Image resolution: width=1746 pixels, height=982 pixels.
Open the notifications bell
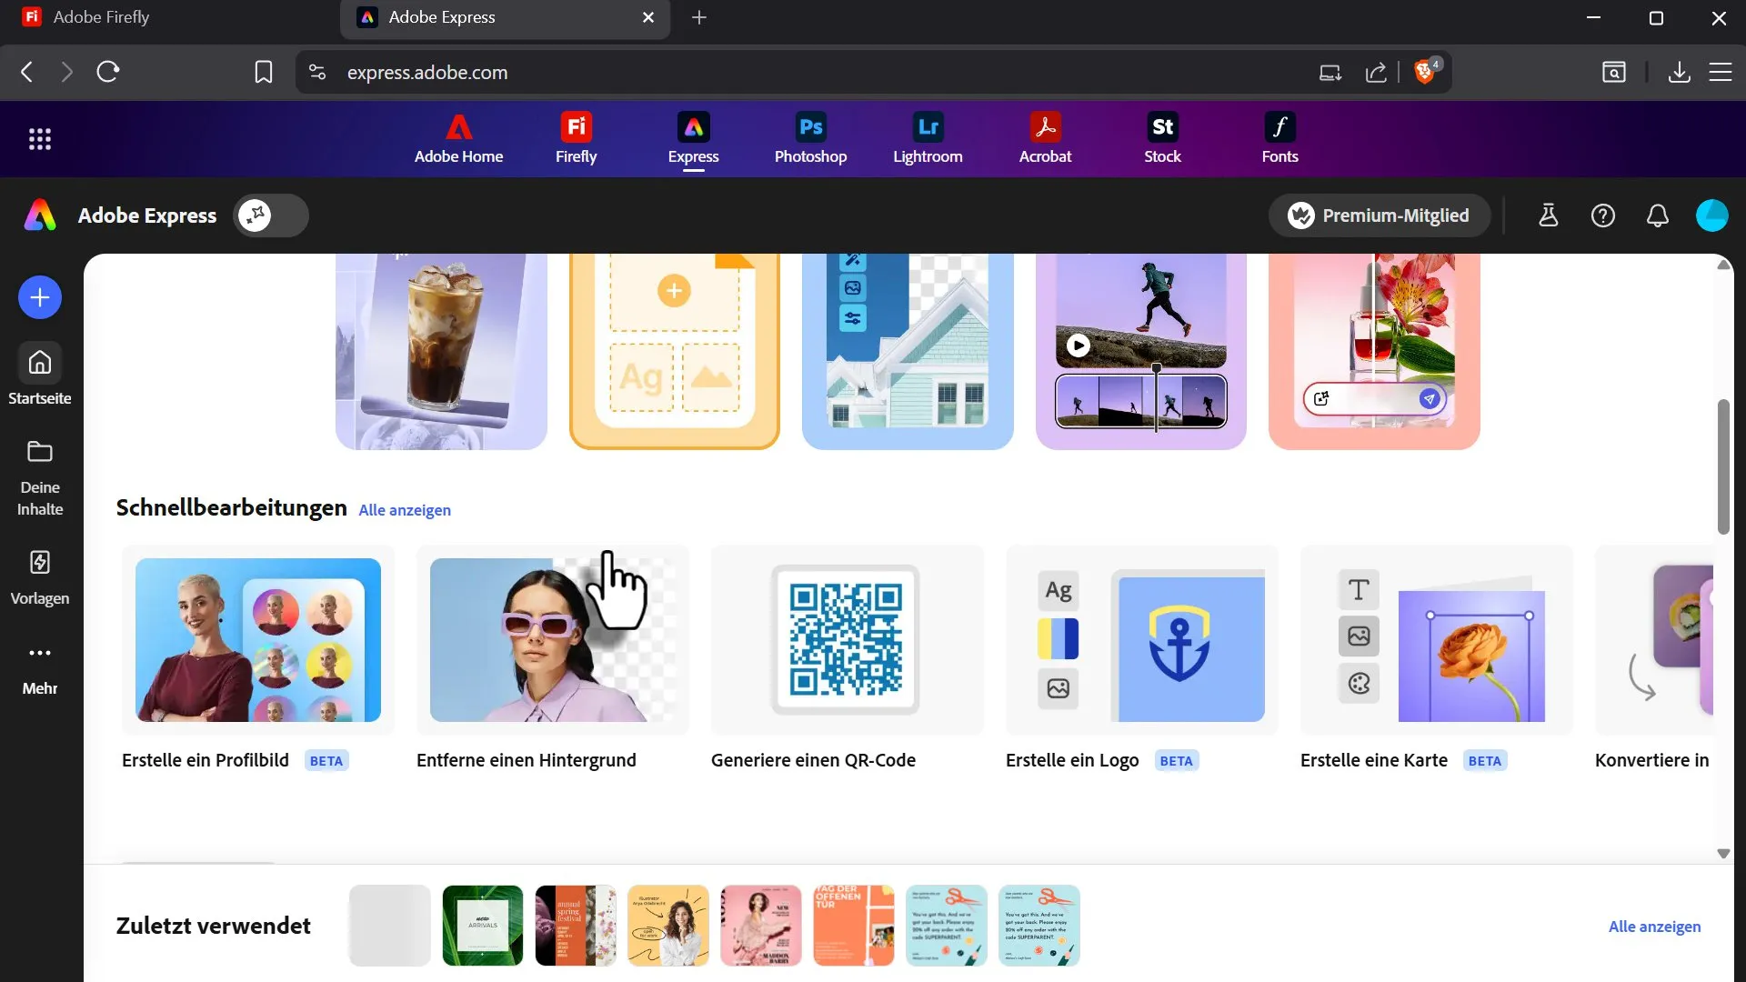(1657, 215)
